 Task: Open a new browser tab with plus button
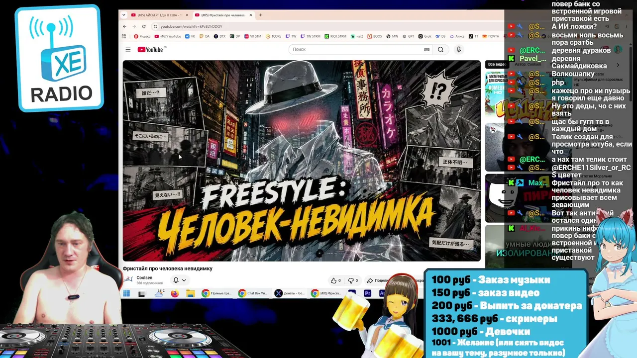[260, 15]
